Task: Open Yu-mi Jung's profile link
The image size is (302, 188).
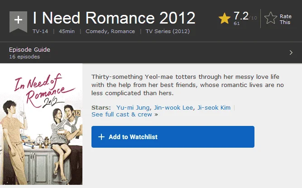Action: tap(133, 107)
